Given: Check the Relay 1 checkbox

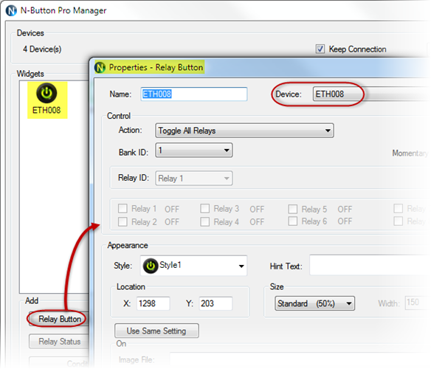Looking at the screenshot, I should (x=123, y=208).
